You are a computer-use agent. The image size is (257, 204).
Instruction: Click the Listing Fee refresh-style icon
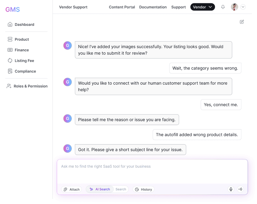click(9, 61)
